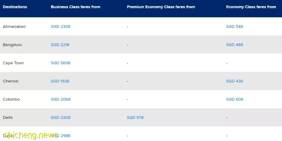Click the Destinations column header
The image size is (282, 141).
pos(15,7)
